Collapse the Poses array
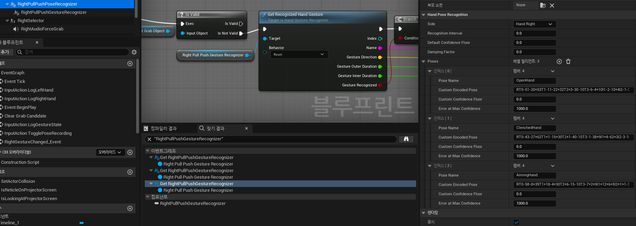The image size is (636, 226). (x=423, y=62)
